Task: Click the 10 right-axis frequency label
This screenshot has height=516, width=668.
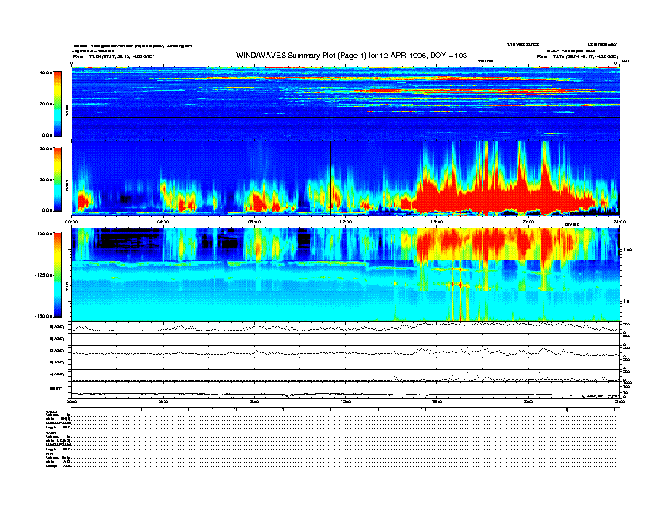Action: pyautogui.click(x=626, y=301)
